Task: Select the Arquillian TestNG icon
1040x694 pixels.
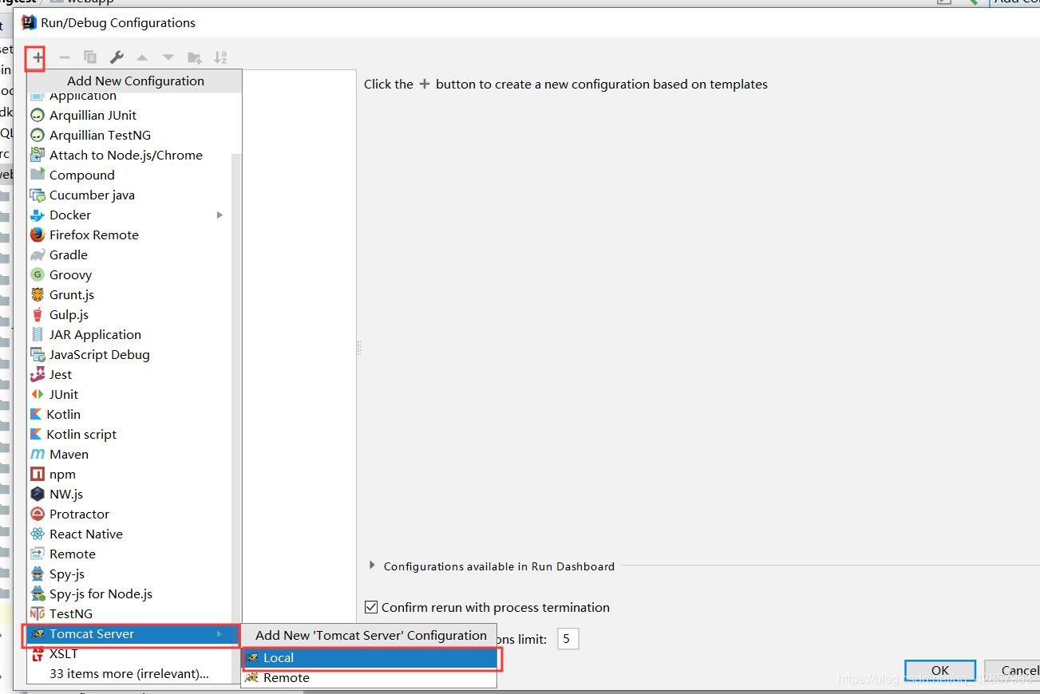Action: click(37, 136)
